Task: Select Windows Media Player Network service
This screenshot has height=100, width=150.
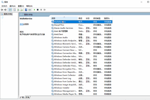Action: 82,94
